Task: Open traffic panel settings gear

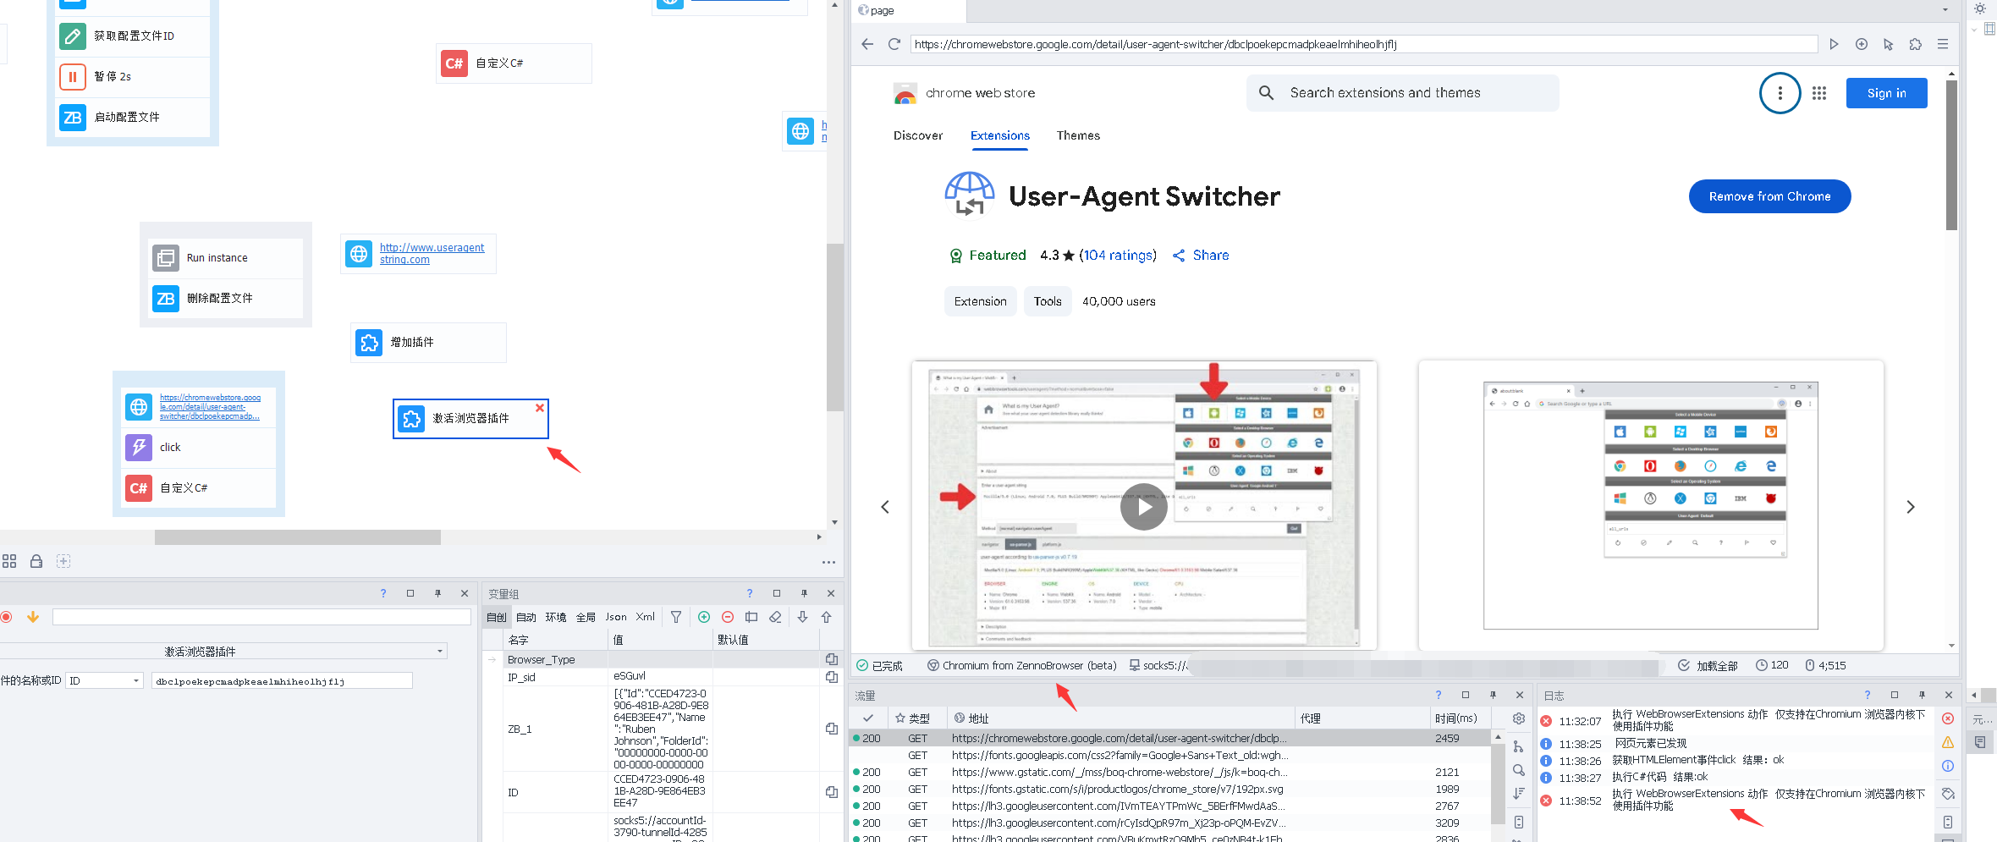Action: click(x=1519, y=718)
